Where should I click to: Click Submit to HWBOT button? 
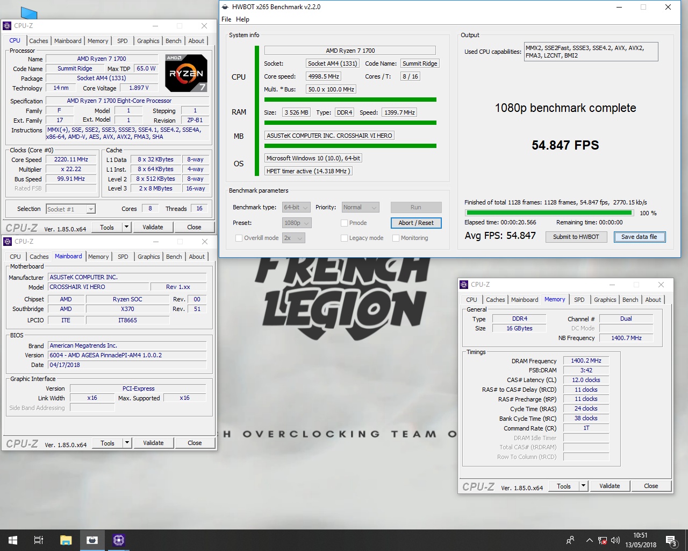[x=576, y=237]
